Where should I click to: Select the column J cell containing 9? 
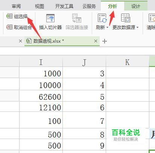[84, 144]
